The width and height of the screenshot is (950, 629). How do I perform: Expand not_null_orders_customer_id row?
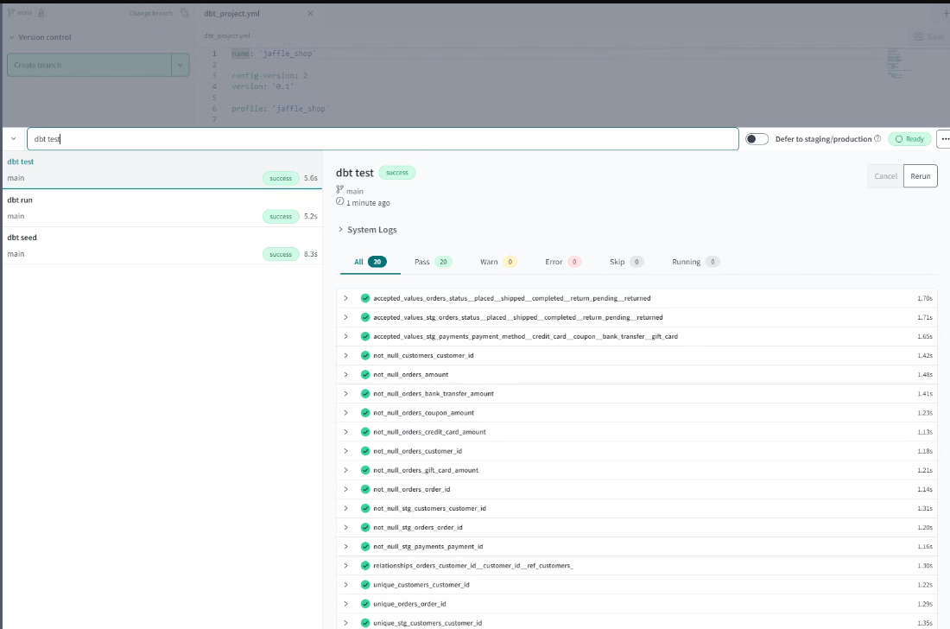346,451
